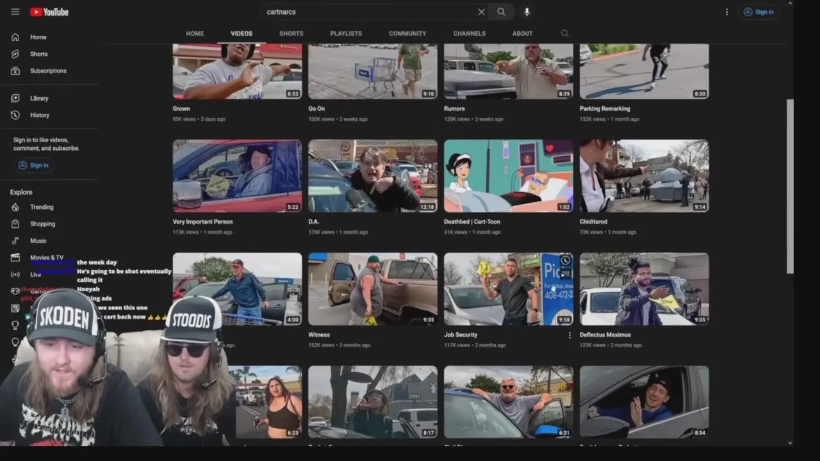
Task: Open the Deflectus Maximus thumbnail
Action: coord(644,289)
